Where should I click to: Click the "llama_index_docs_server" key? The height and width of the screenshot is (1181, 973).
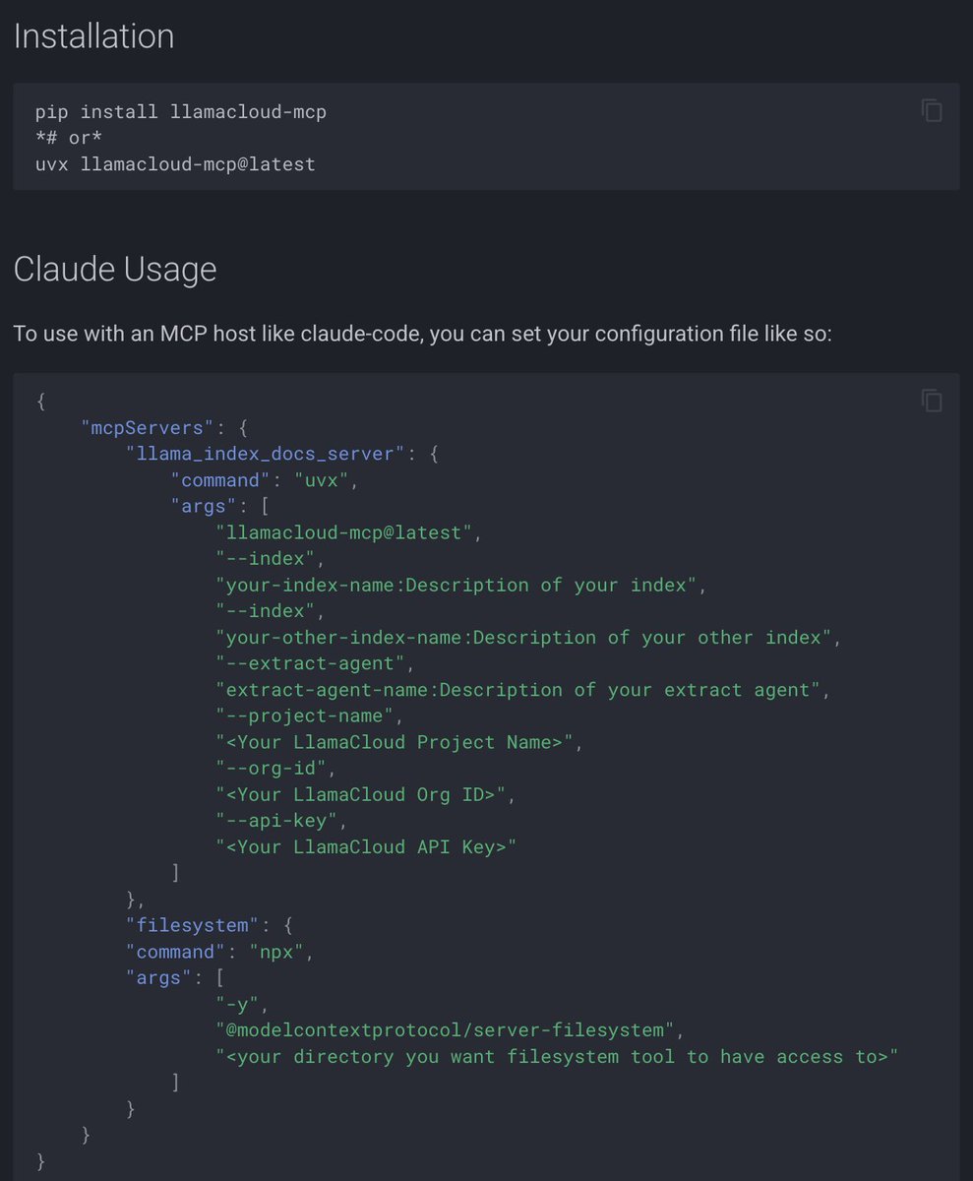coord(265,454)
